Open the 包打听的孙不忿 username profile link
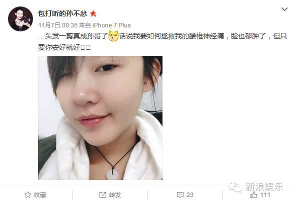The height and width of the screenshot is (201, 293). point(62,13)
